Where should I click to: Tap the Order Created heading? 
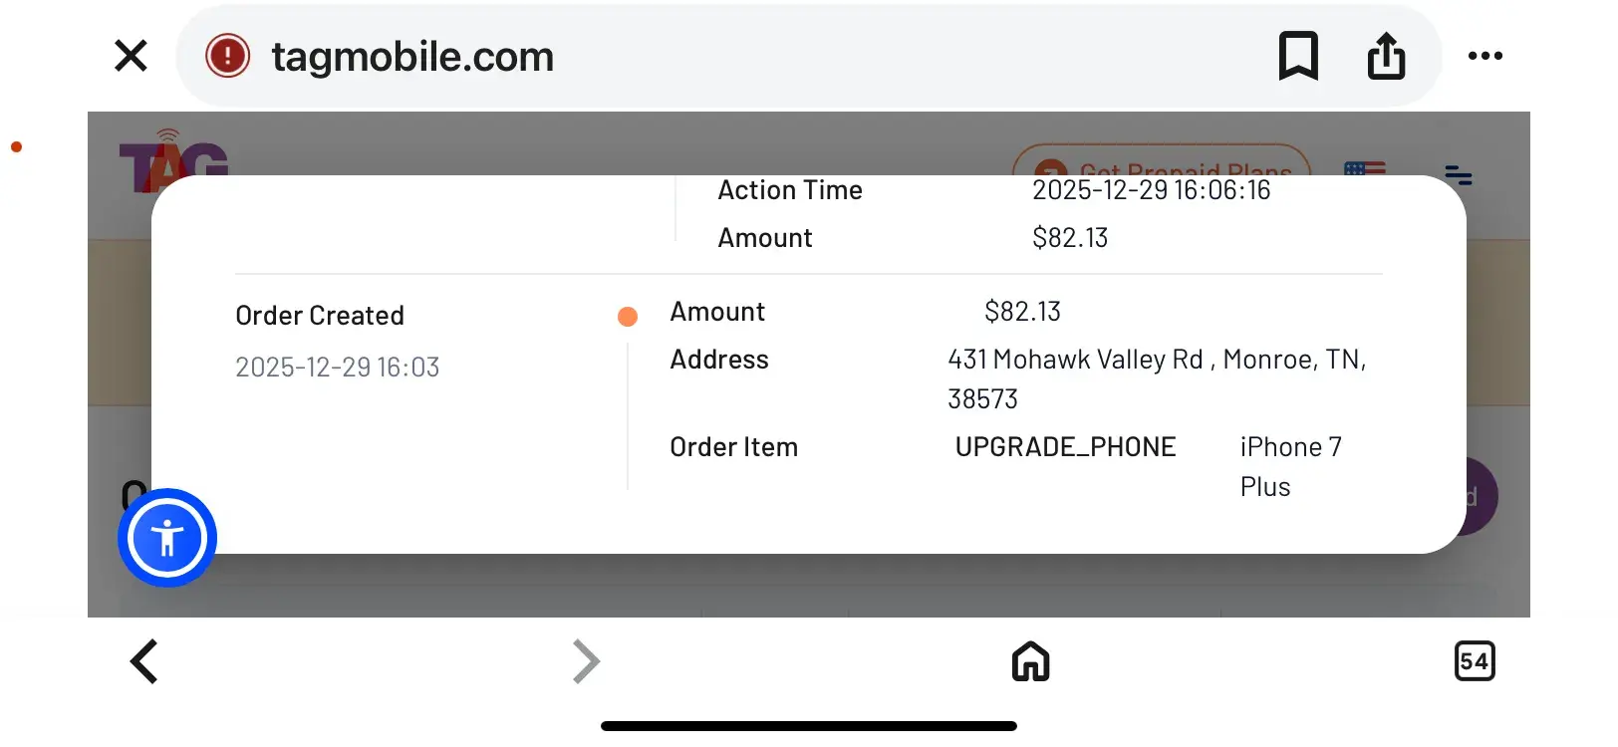coord(320,316)
